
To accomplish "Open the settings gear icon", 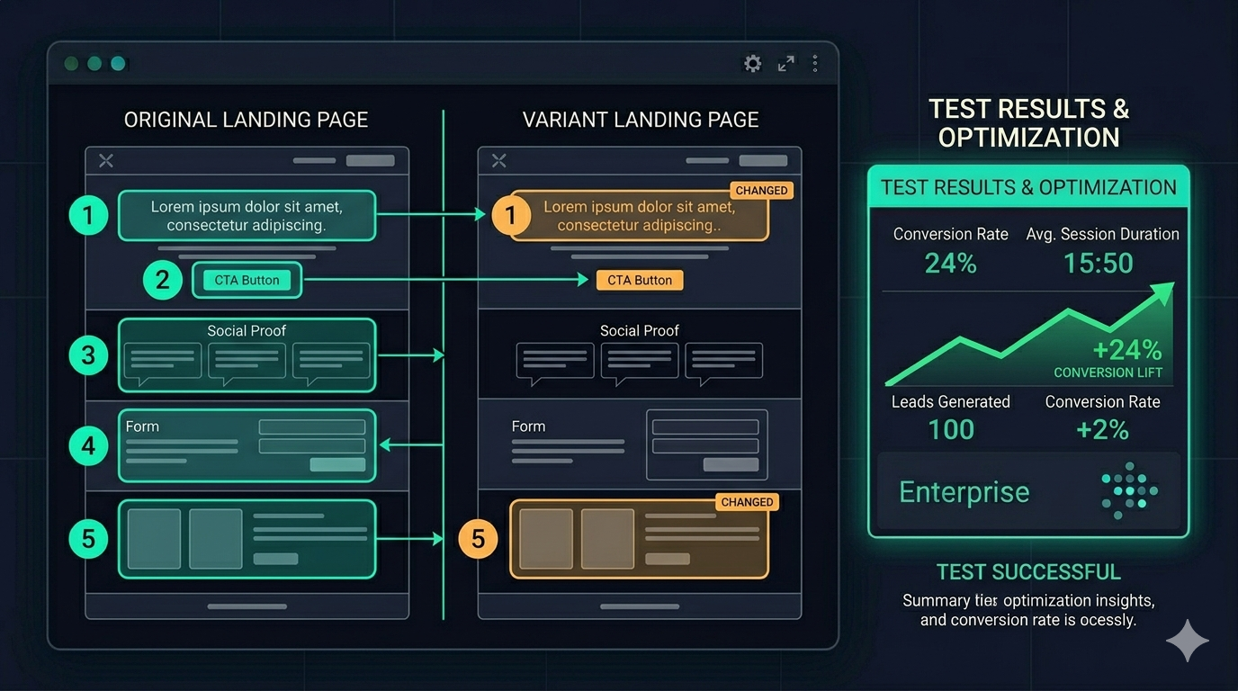I will tap(752, 63).
